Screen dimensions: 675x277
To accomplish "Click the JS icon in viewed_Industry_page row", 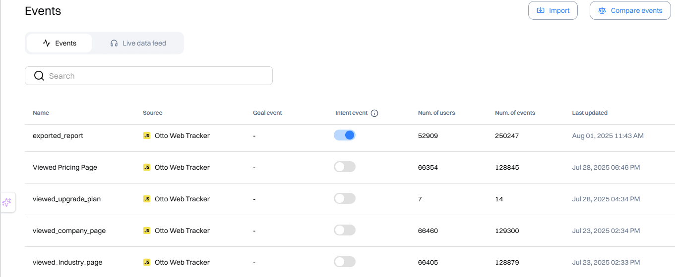I will (147, 262).
